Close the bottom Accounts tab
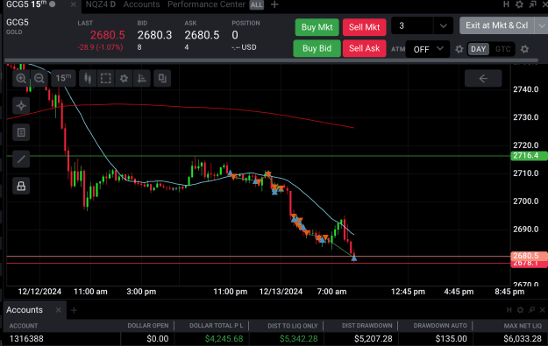Viewport: 548px width, 346px height. [59, 310]
